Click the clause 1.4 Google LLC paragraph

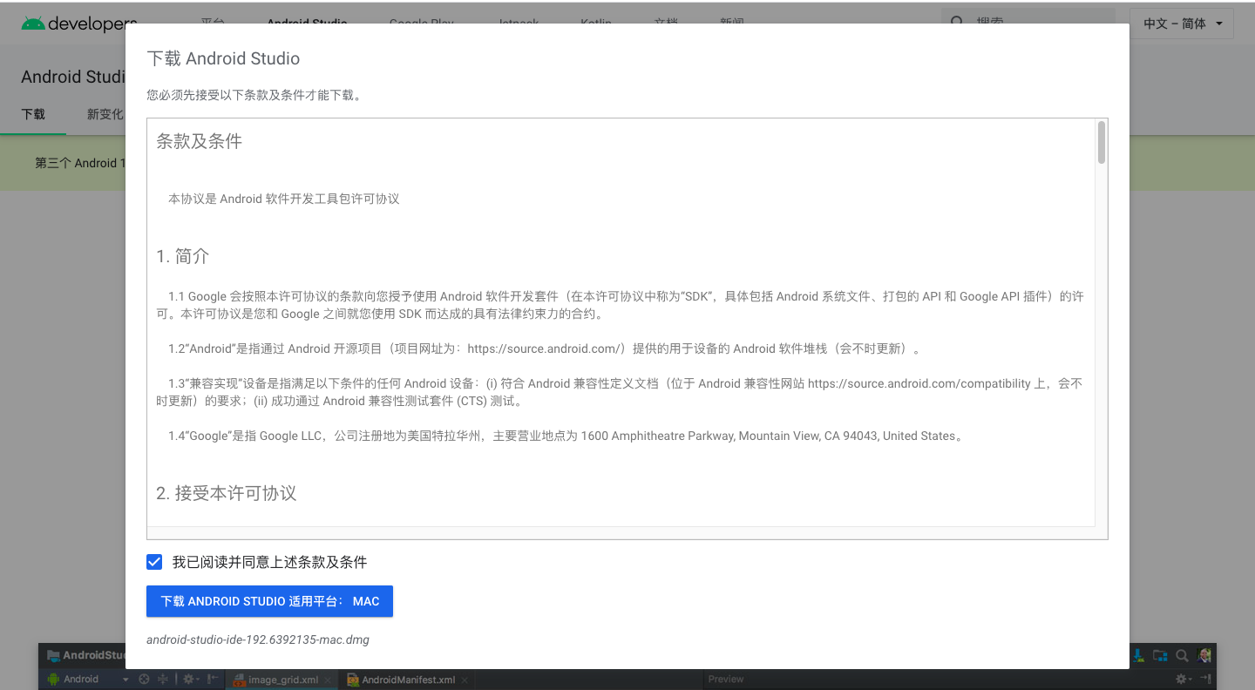pos(566,436)
